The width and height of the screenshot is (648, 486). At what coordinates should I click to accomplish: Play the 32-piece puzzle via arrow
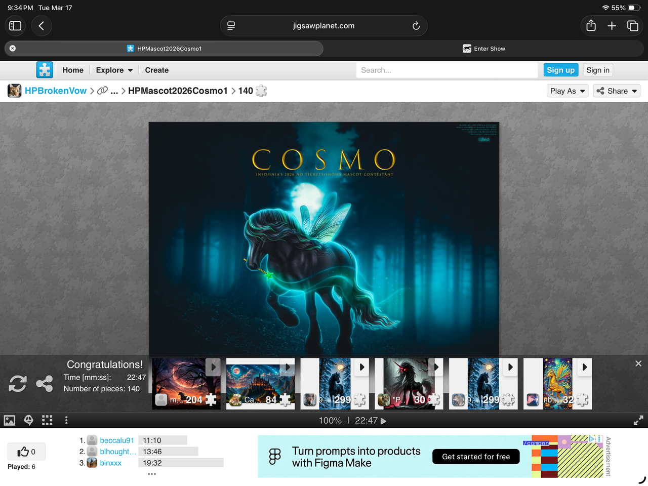click(x=585, y=367)
